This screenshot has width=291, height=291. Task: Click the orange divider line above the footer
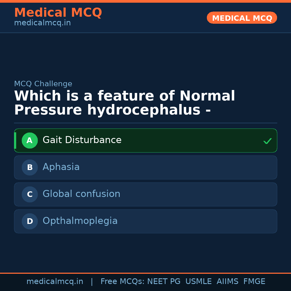pos(145,273)
